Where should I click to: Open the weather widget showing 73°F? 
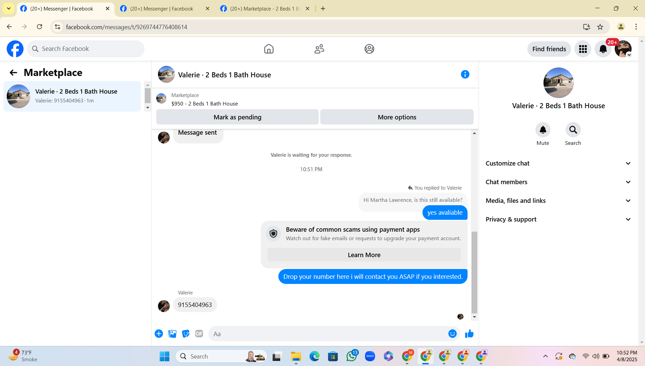(23, 356)
